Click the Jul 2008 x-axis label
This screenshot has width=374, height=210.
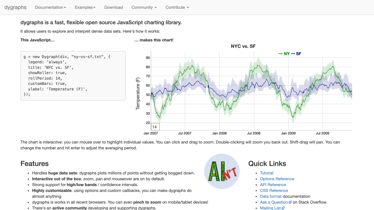(254, 133)
